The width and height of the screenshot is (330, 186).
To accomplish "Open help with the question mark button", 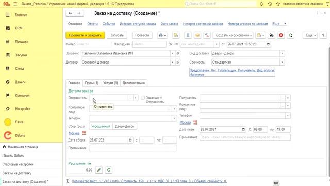I will tap(323, 35).
